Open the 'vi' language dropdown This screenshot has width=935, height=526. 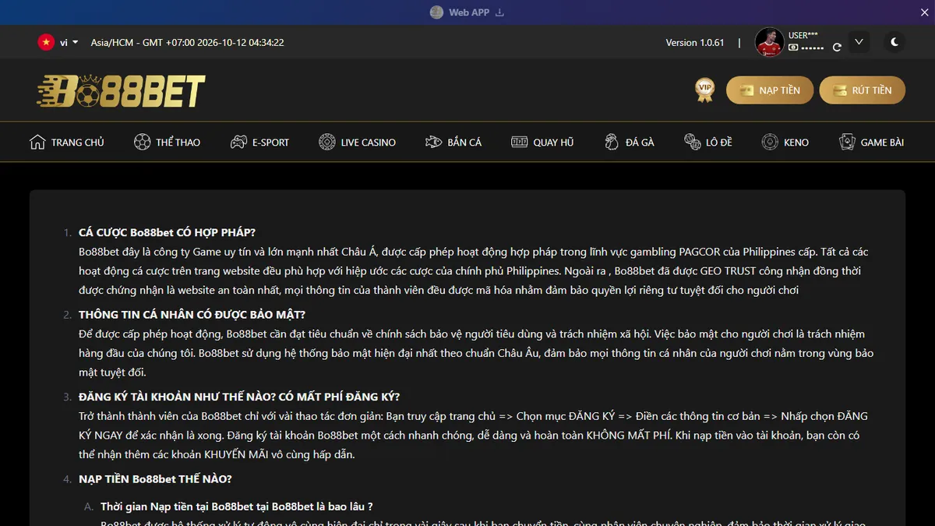pyautogui.click(x=58, y=42)
